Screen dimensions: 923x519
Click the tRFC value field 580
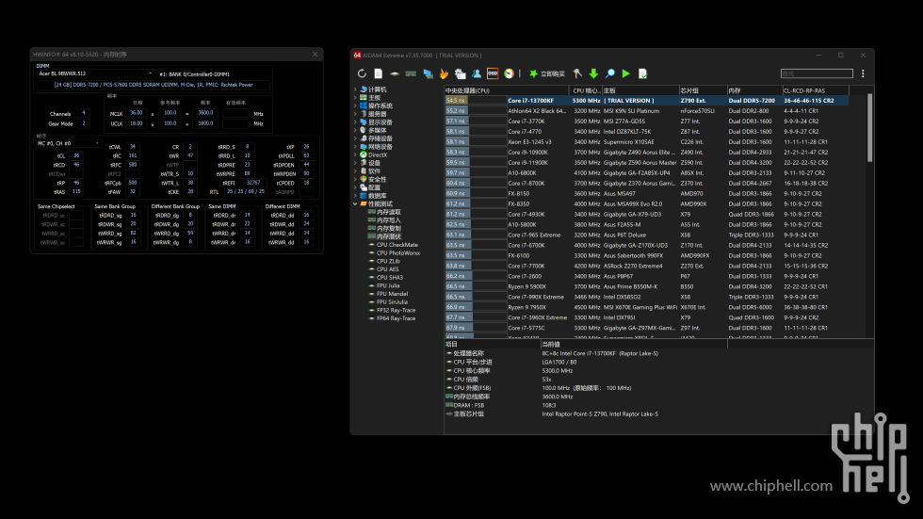tap(133, 165)
